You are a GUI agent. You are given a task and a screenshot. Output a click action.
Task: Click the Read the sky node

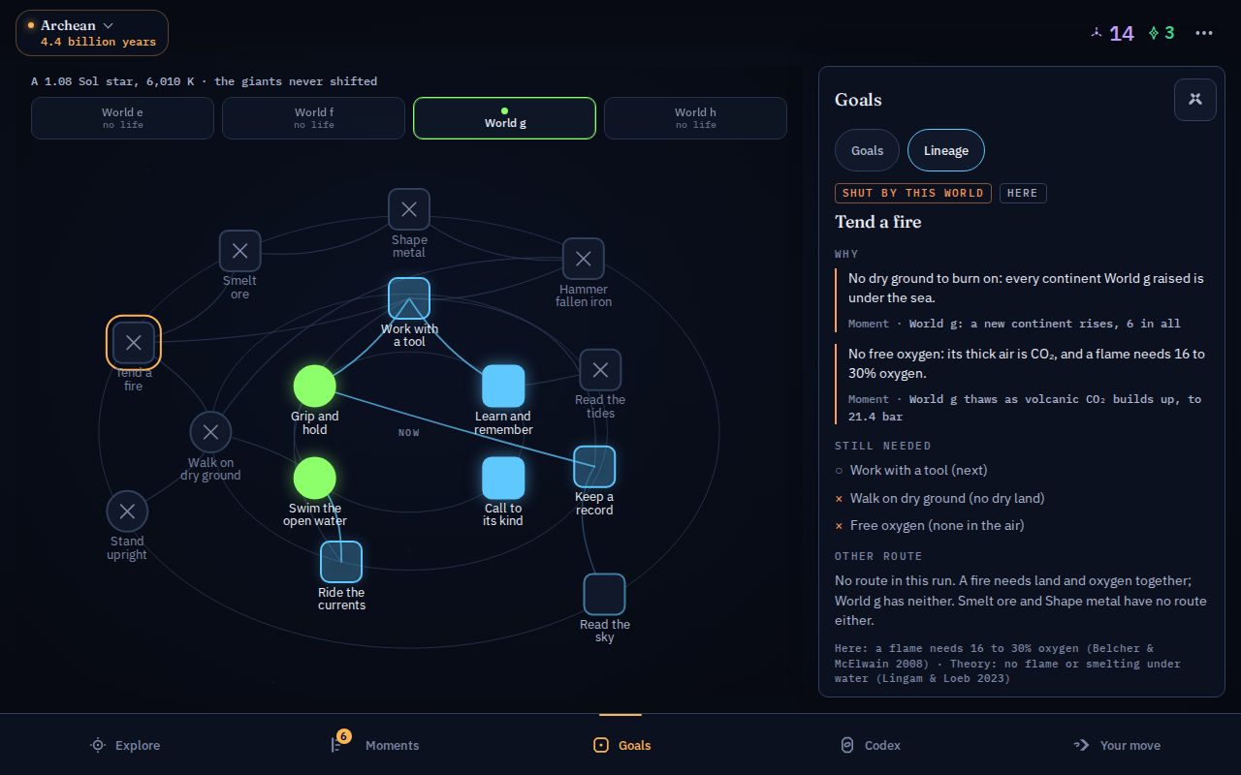604,595
